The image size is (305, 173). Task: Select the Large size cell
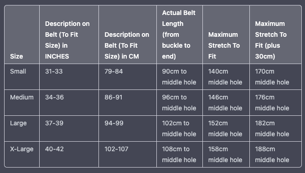(x=22, y=129)
